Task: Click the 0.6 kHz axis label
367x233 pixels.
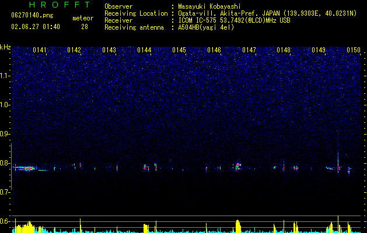Action: pos(5,221)
